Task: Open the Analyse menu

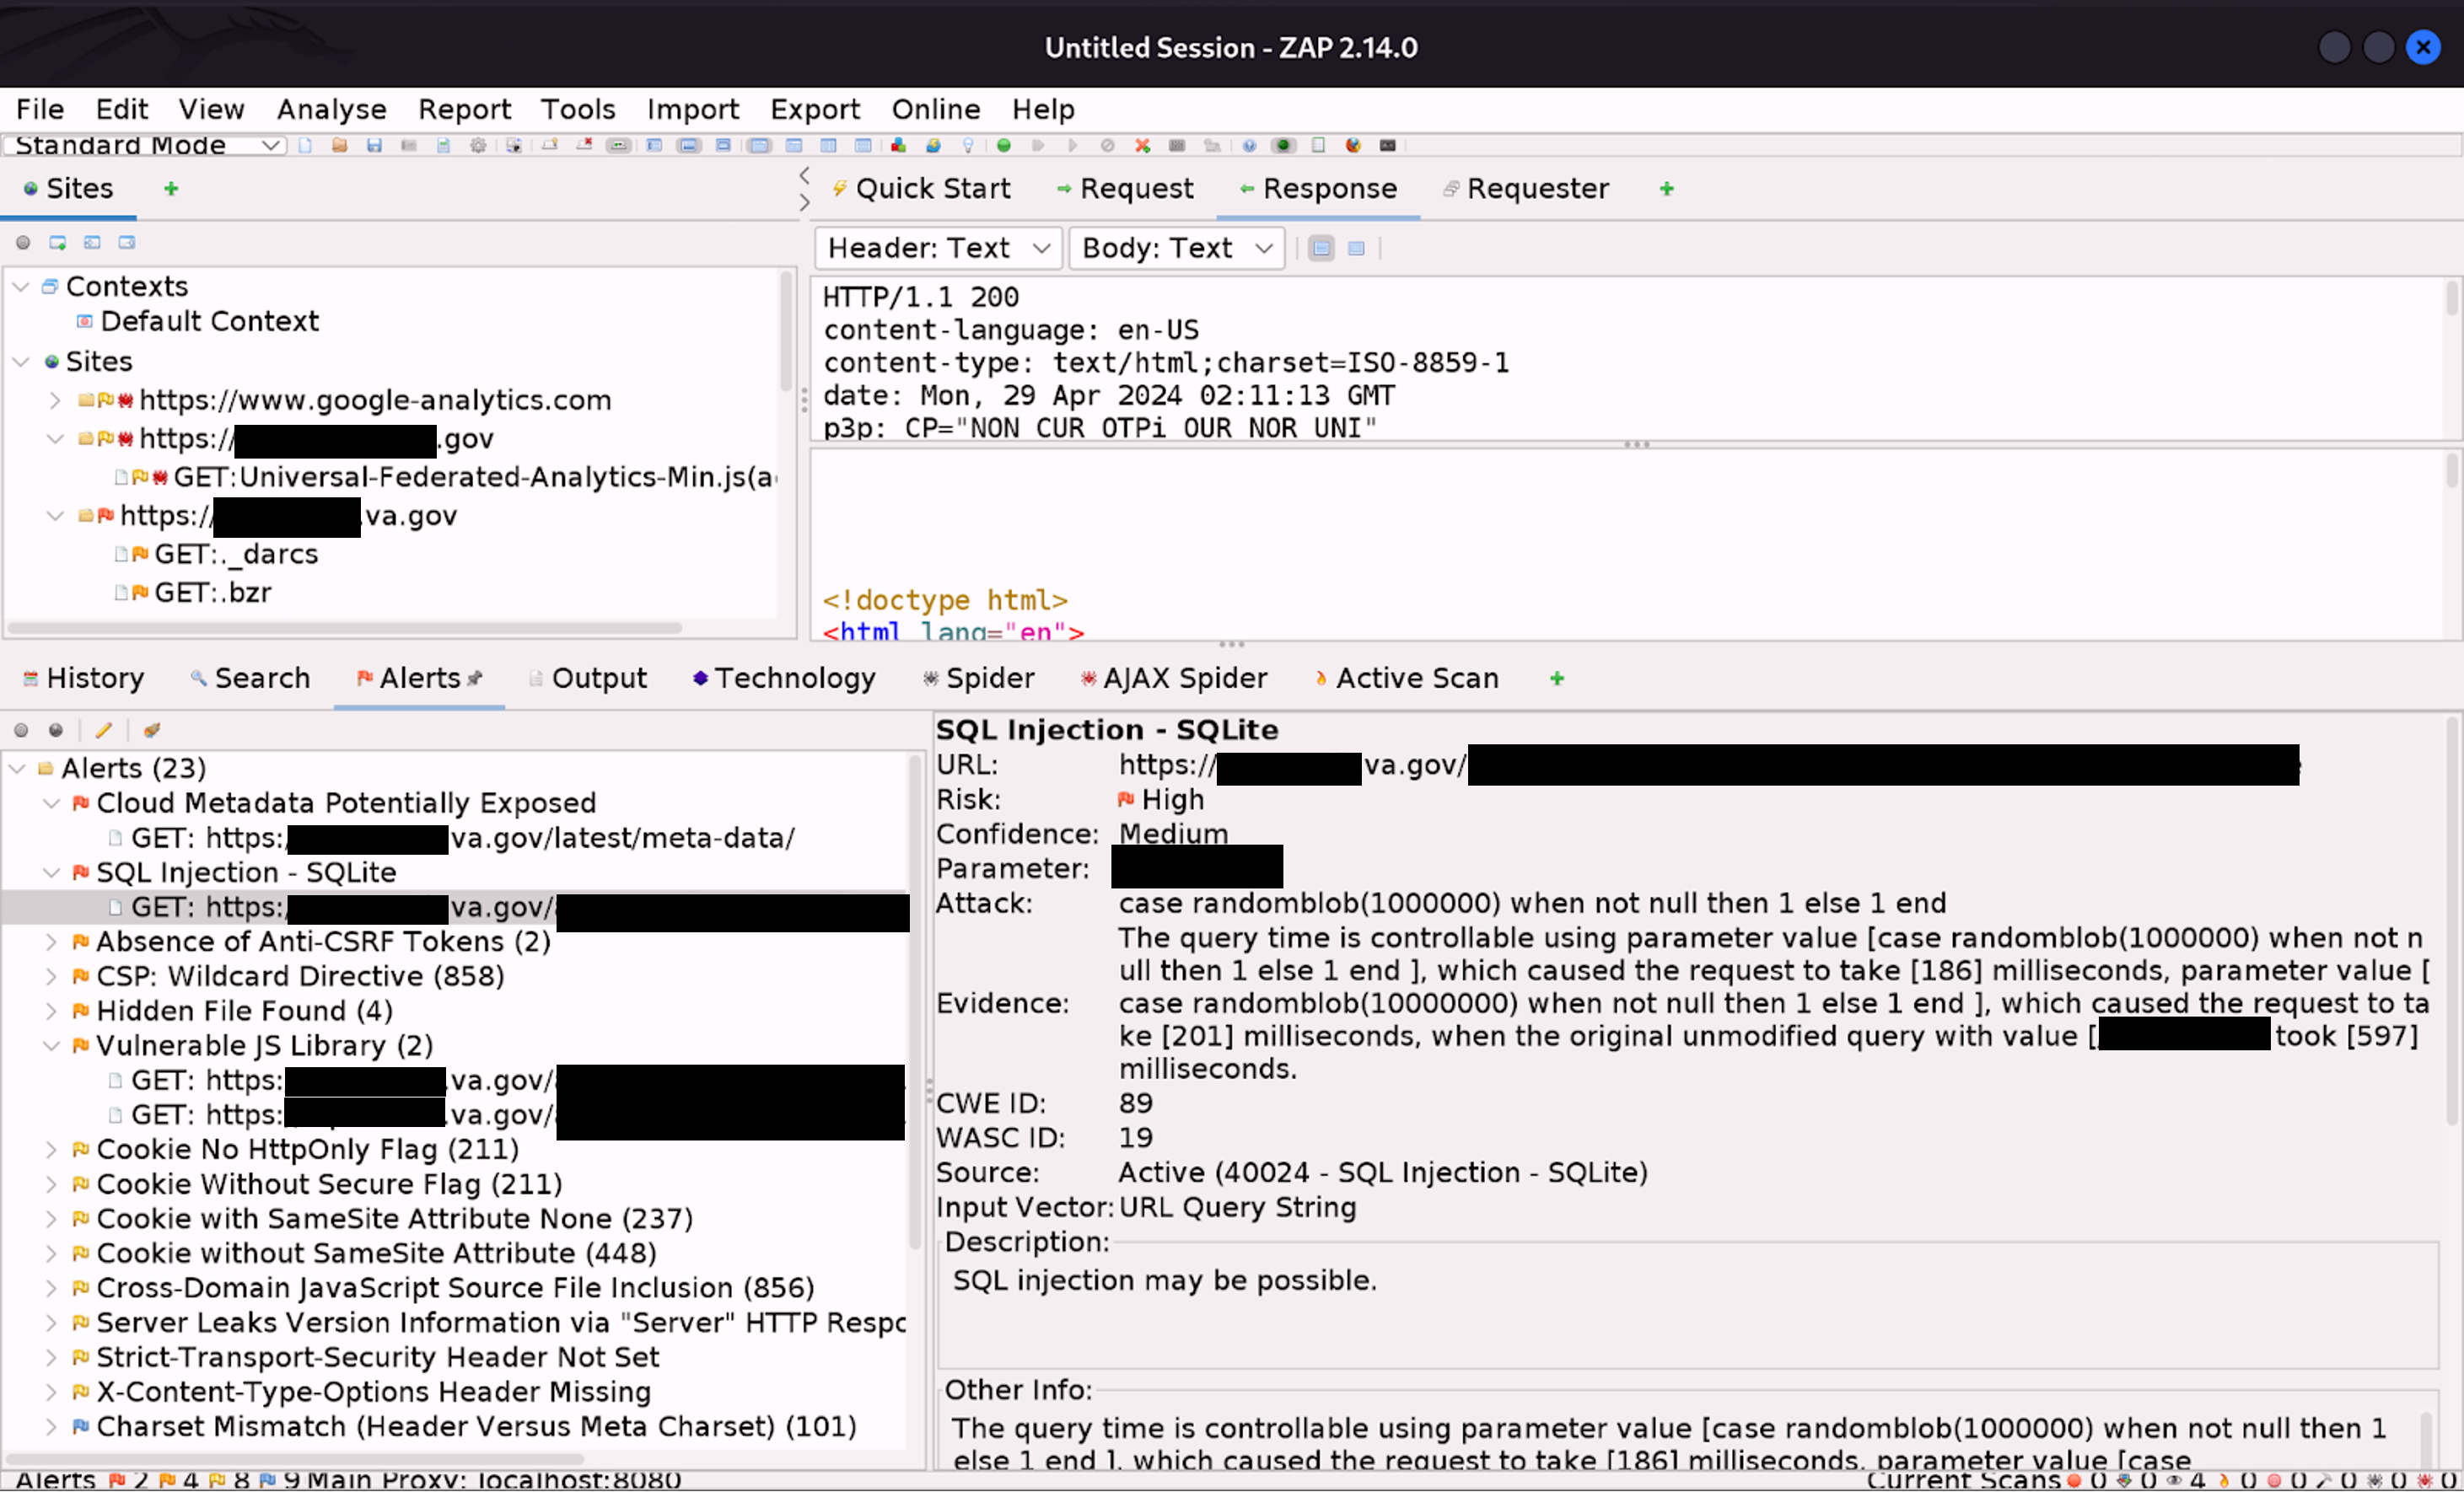Action: (331, 109)
